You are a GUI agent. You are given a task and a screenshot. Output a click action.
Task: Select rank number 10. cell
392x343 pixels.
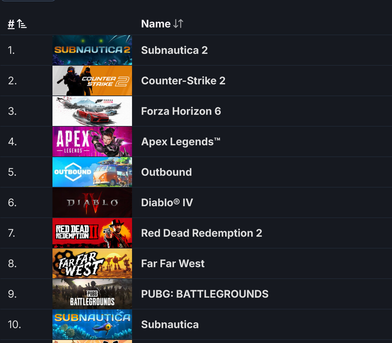click(x=14, y=325)
